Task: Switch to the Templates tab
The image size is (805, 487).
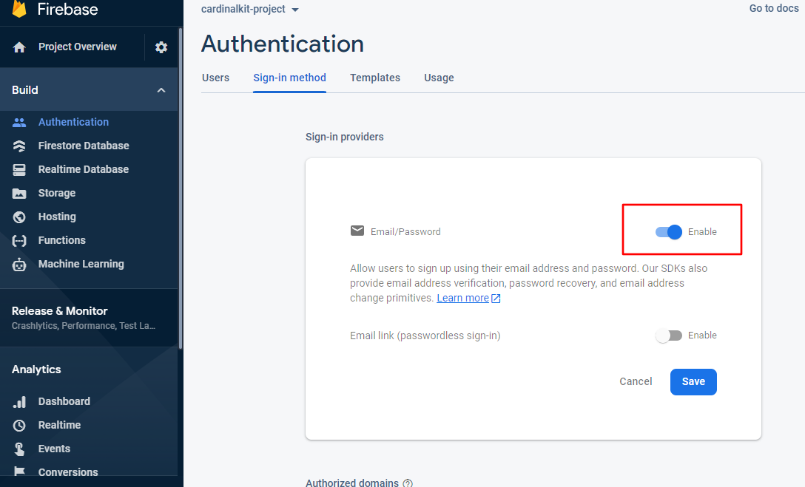Action: click(x=375, y=77)
